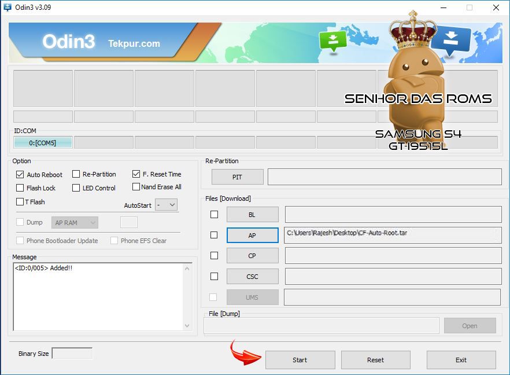Click the Reset button
The height and width of the screenshot is (375, 510).
[375, 360]
